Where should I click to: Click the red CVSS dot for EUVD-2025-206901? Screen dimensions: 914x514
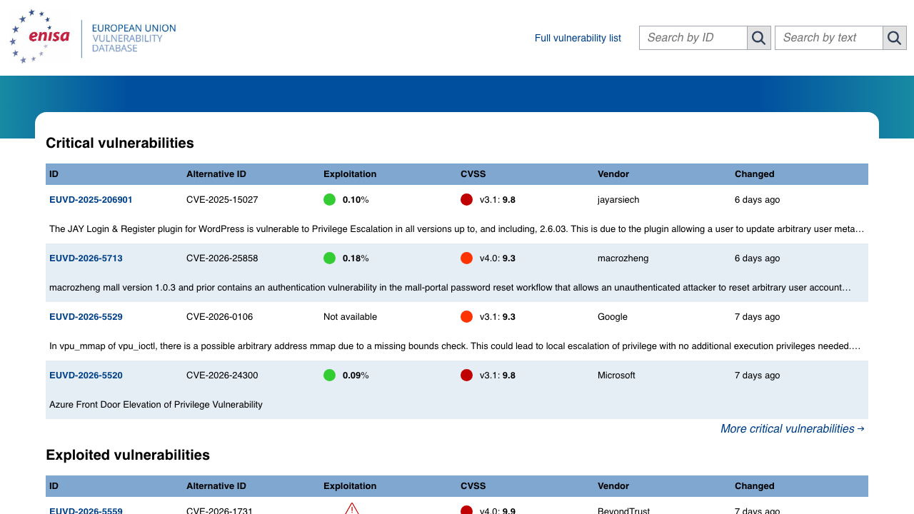(466, 200)
